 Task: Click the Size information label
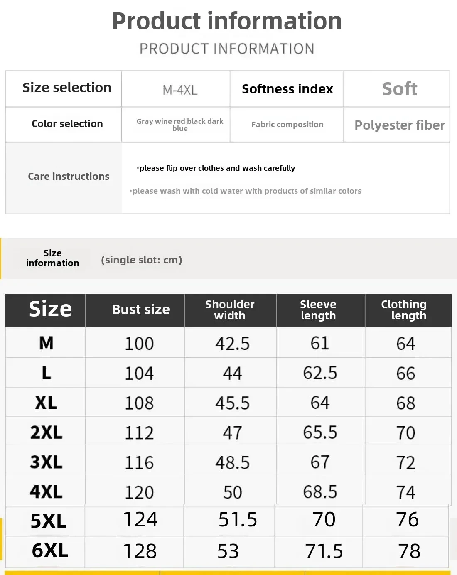[x=52, y=258]
